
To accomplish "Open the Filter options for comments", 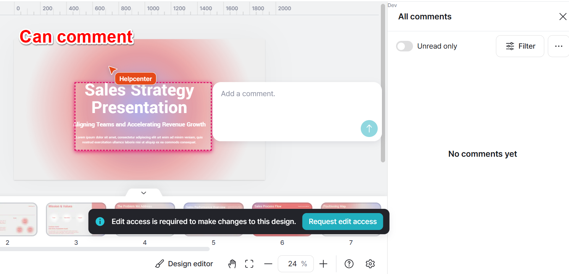I will pyautogui.click(x=520, y=46).
